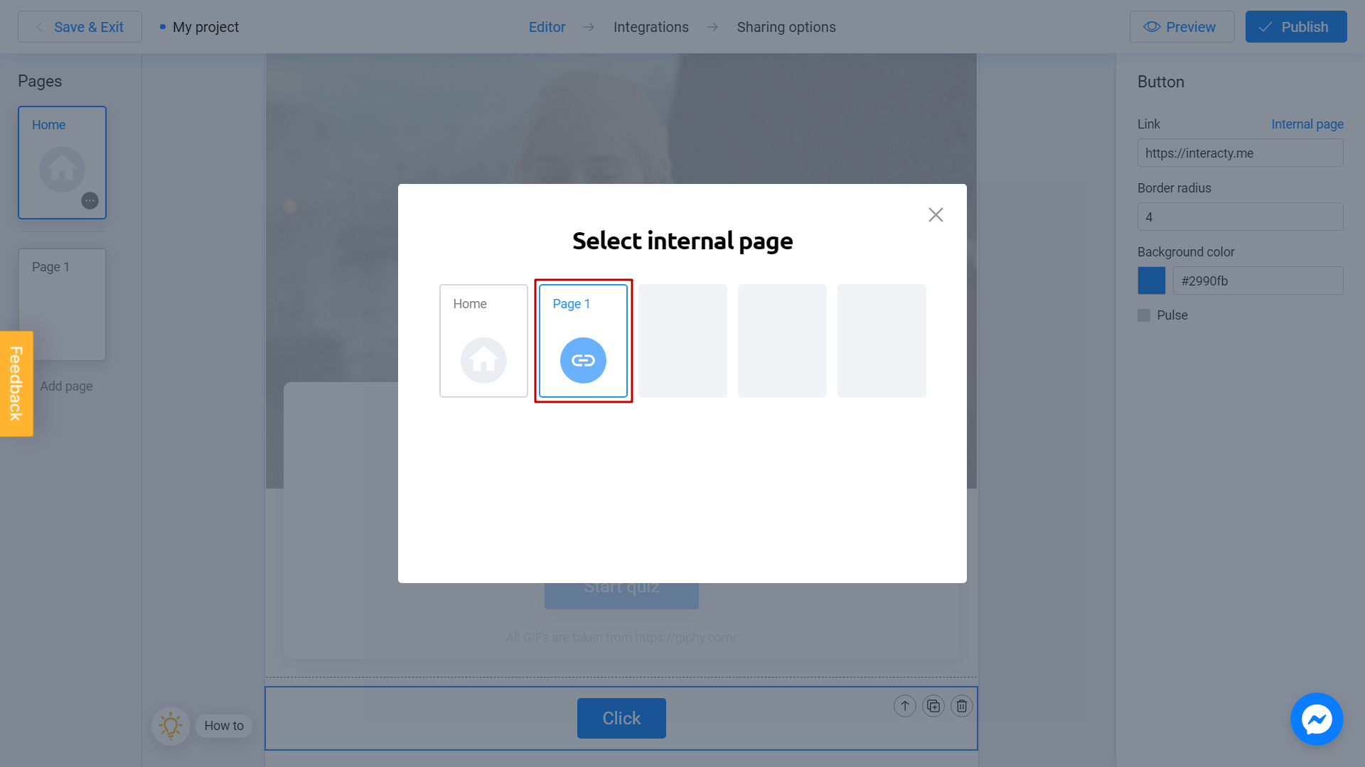Click the link/chain icon on Page 1
The image size is (1365, 767).
[x=583, y=359]
